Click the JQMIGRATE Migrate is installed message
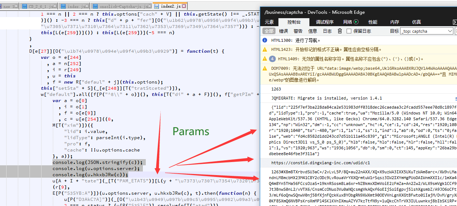This screenshot has width=457, height=206. 327,98
